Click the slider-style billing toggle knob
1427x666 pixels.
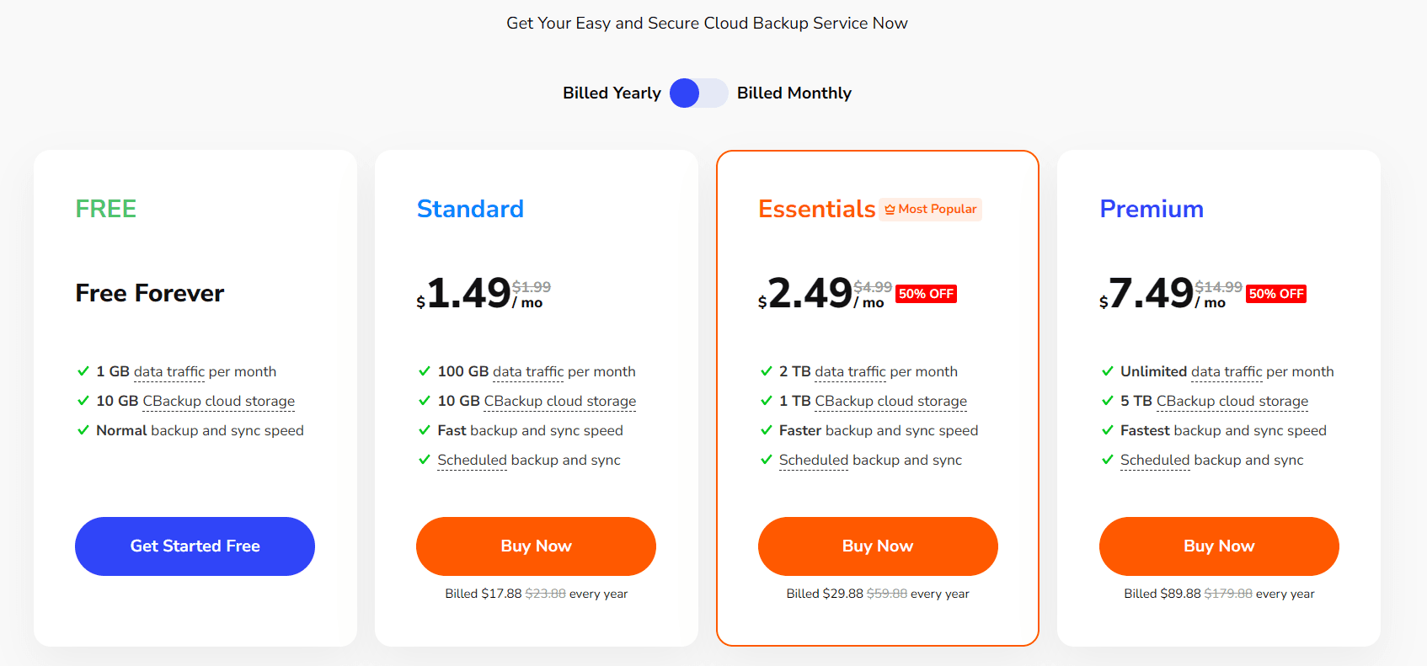684,93
